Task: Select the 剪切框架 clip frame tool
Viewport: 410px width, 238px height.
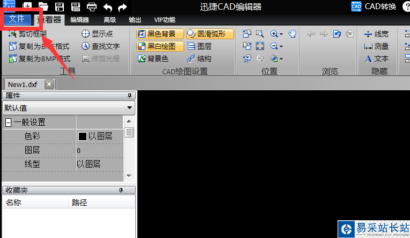Action: [27, 34]
